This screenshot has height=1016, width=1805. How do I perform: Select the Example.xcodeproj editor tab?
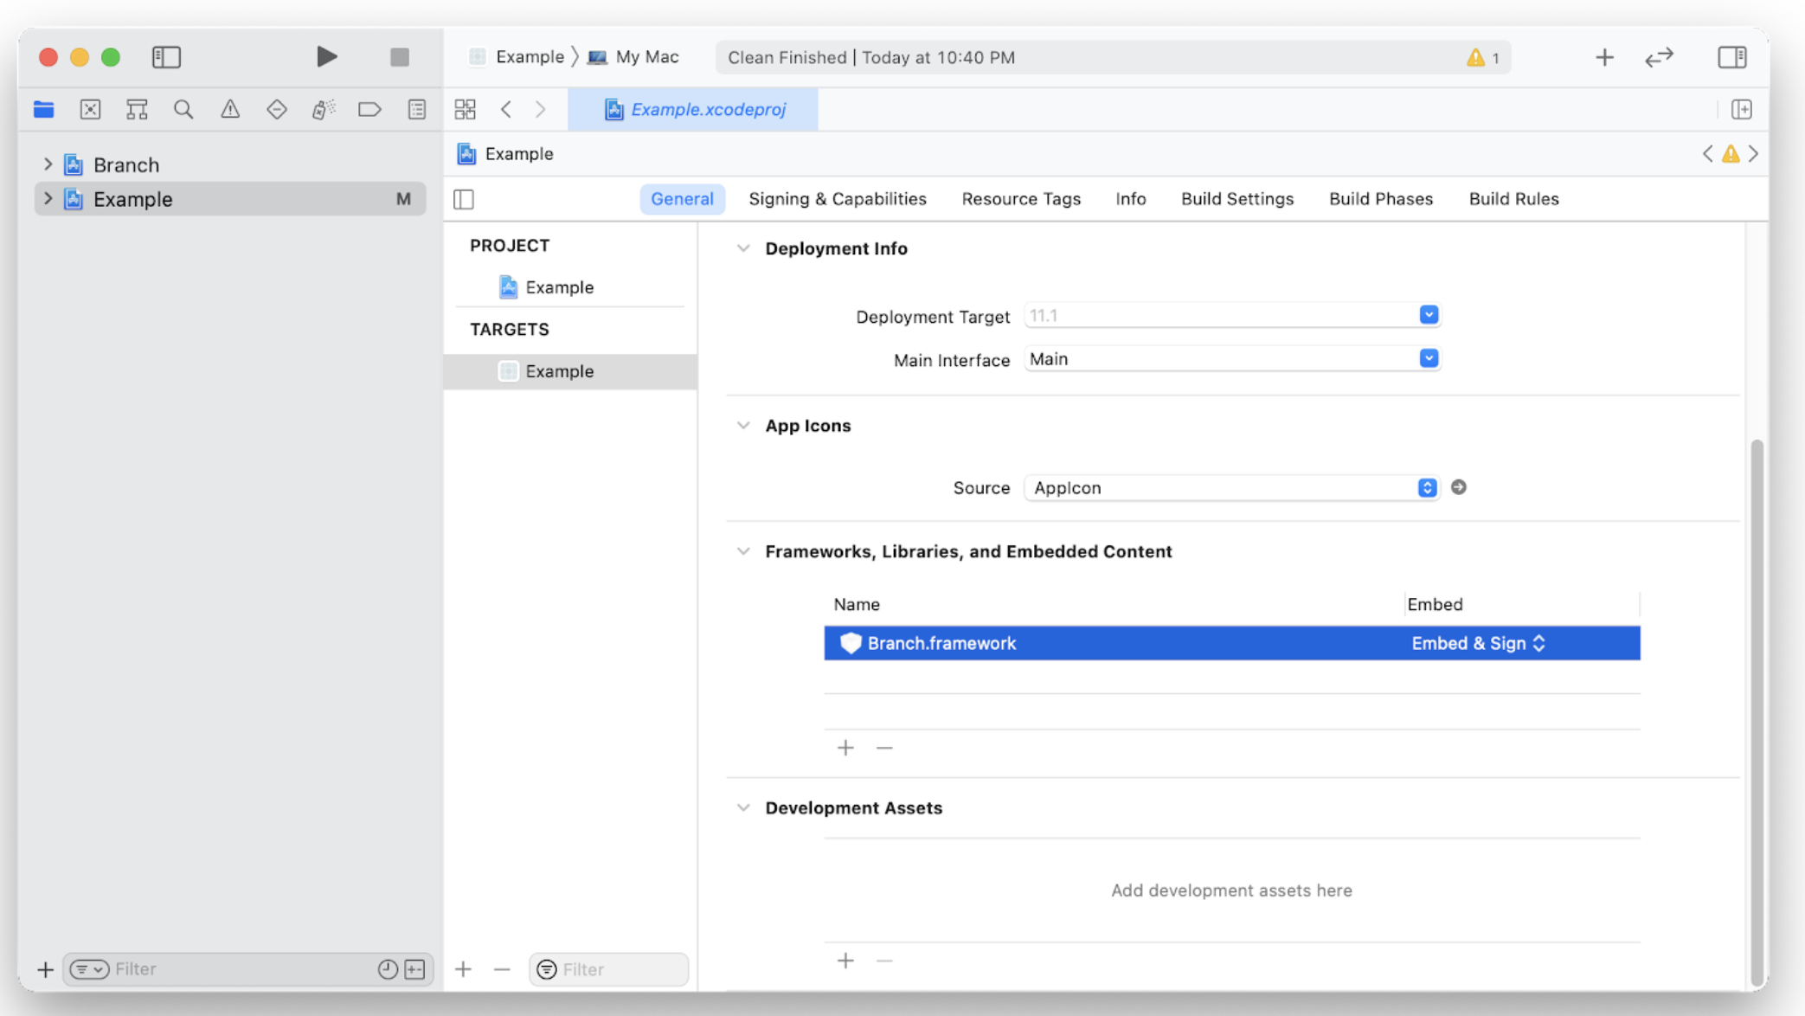point(693,109)
